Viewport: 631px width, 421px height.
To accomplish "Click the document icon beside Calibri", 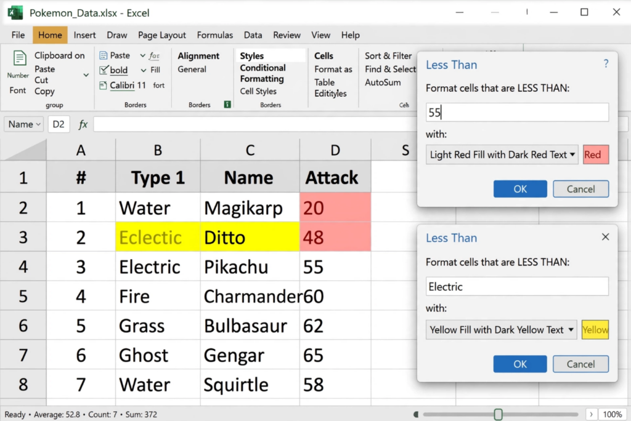I will click(x=103, y=85).
